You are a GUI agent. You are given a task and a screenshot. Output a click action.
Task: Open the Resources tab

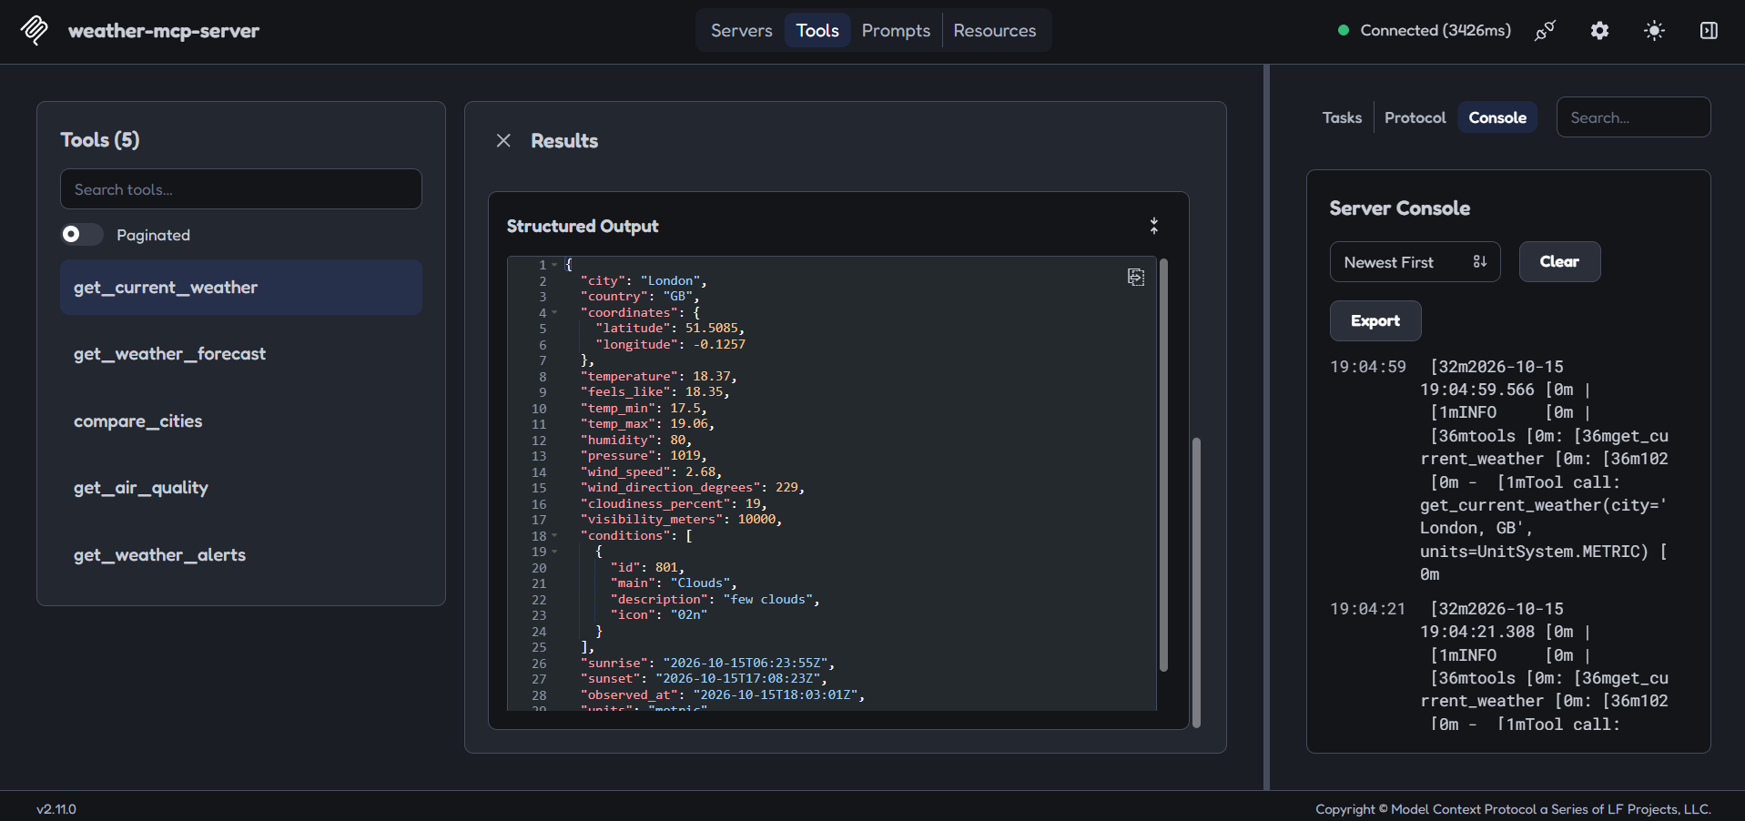click(994, 30)
